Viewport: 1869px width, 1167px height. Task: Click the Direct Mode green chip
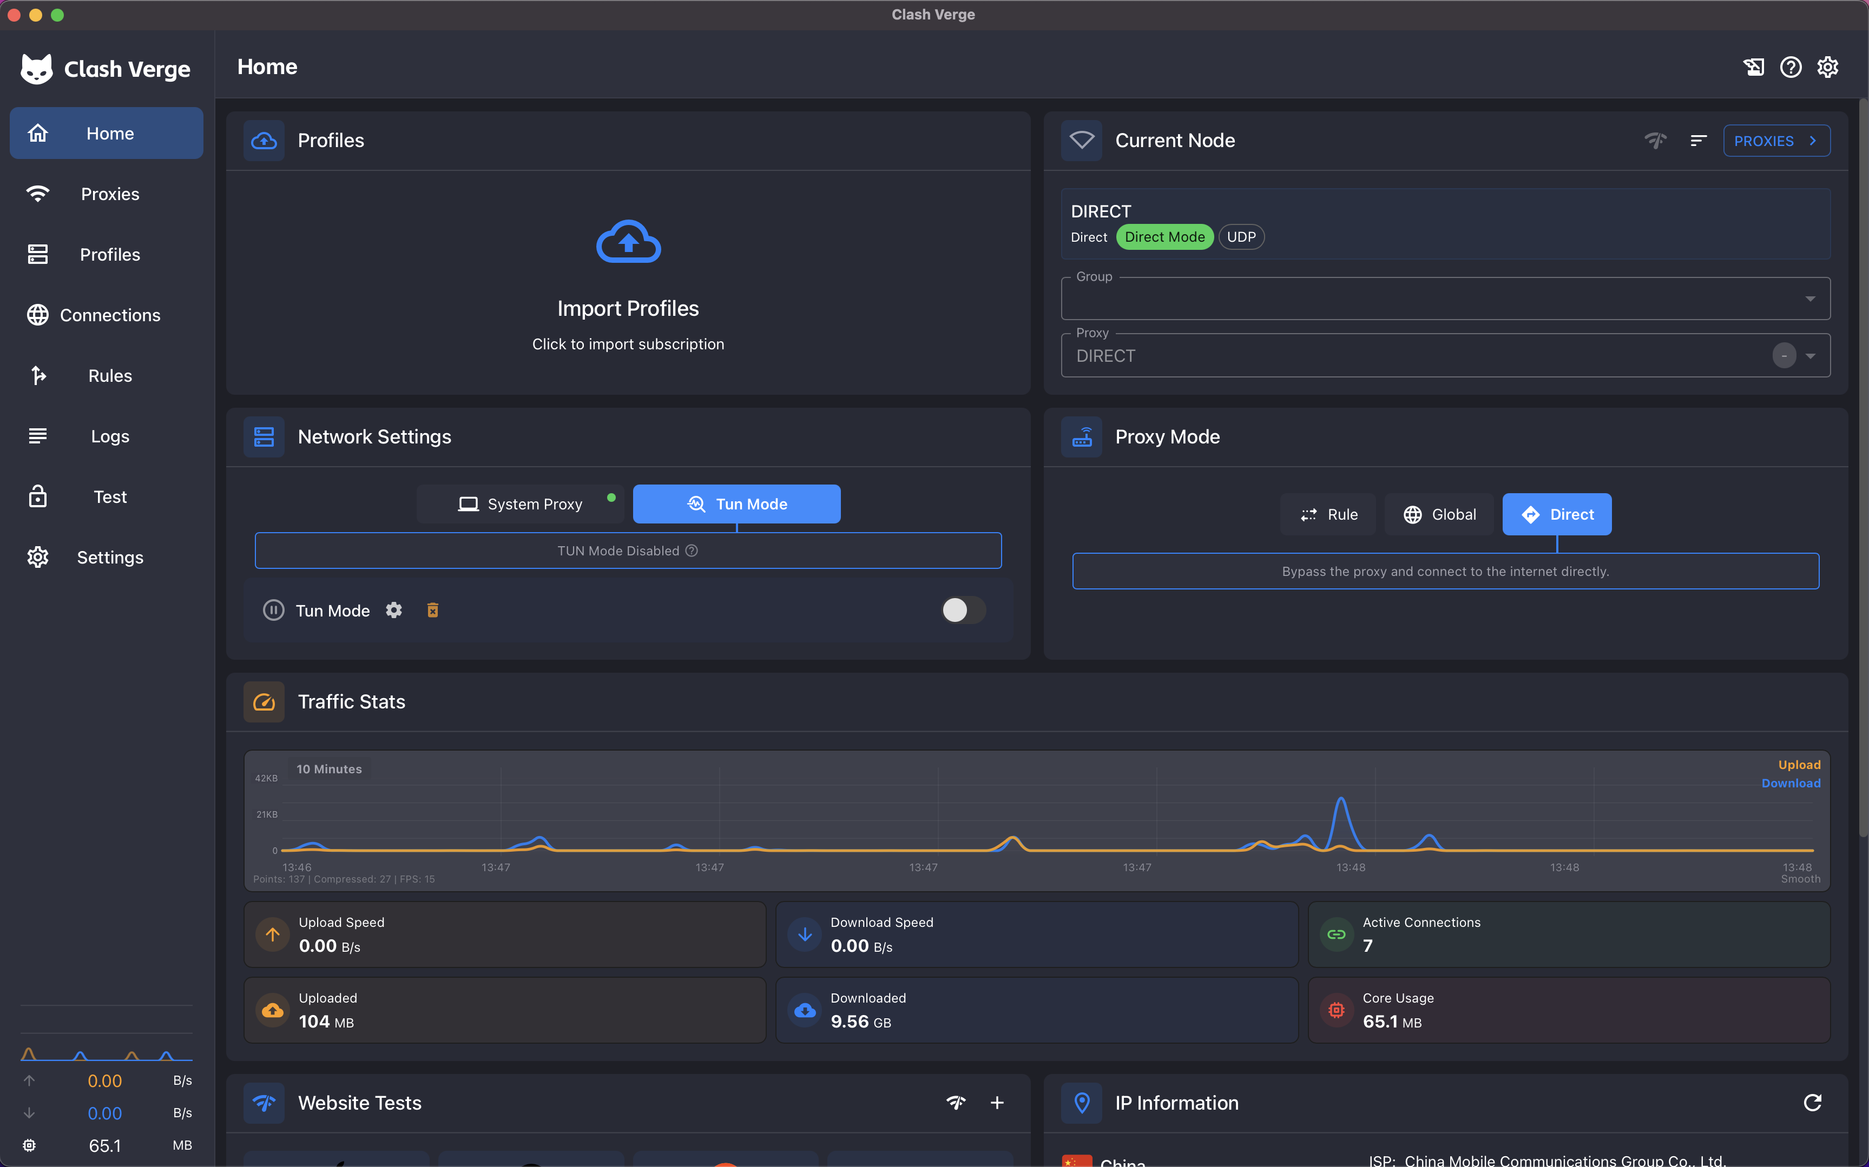pos(1164,237)
